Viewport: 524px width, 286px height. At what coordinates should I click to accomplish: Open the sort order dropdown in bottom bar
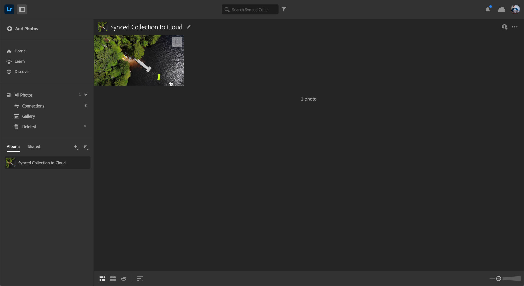click(x=140, y=278)
